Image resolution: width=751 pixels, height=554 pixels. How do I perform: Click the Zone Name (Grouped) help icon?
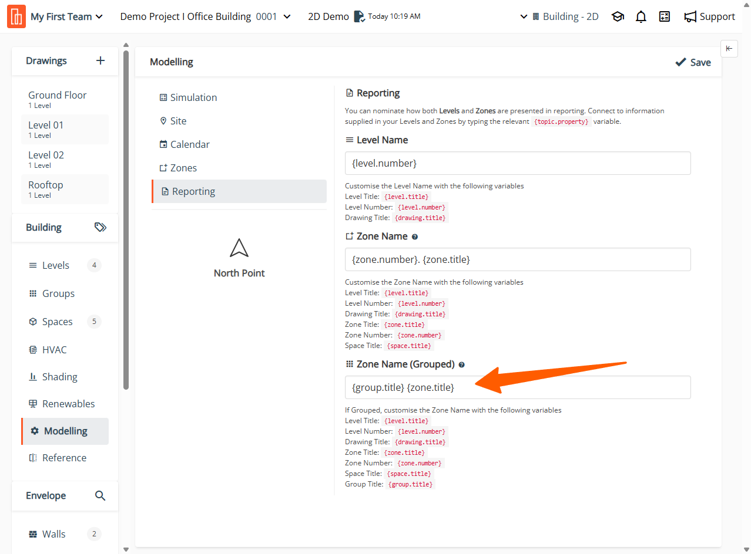point(461,364)
